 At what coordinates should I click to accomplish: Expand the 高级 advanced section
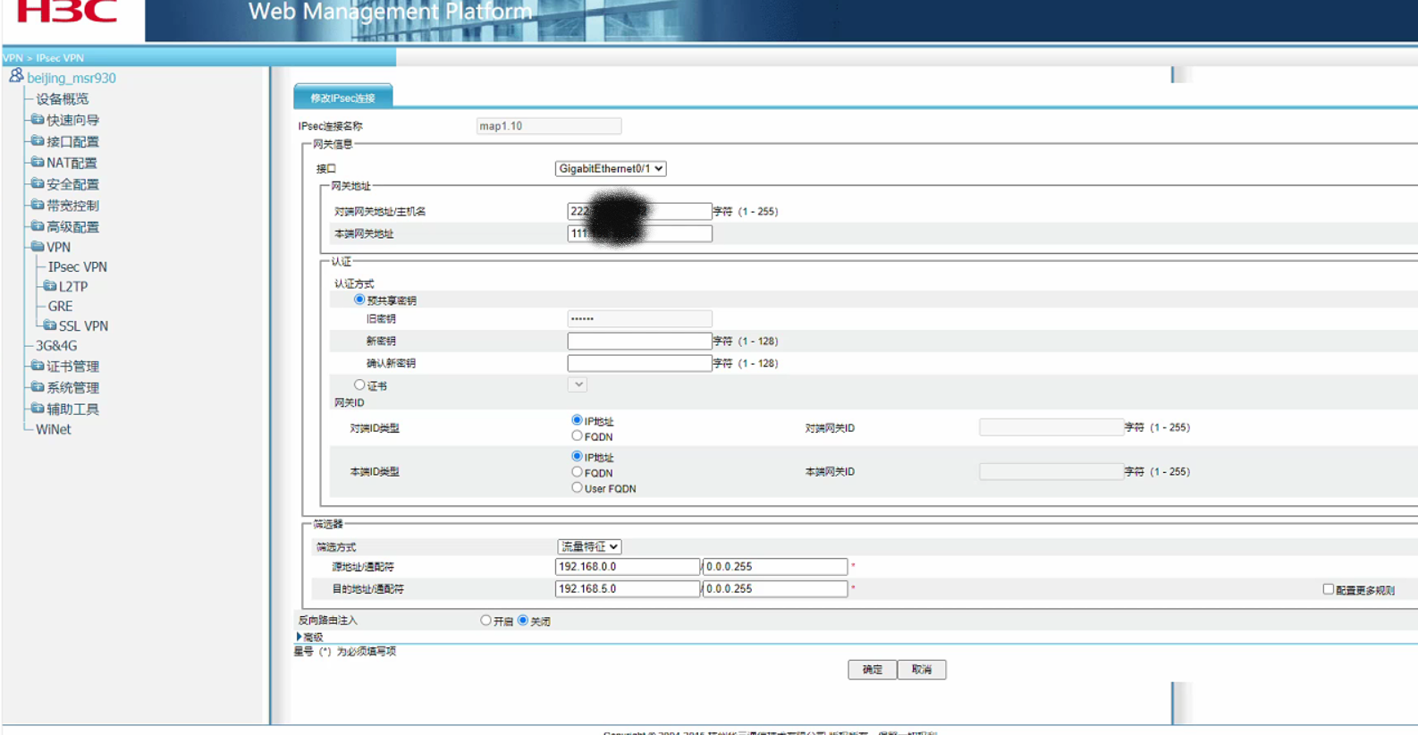[x=300, y=637]
